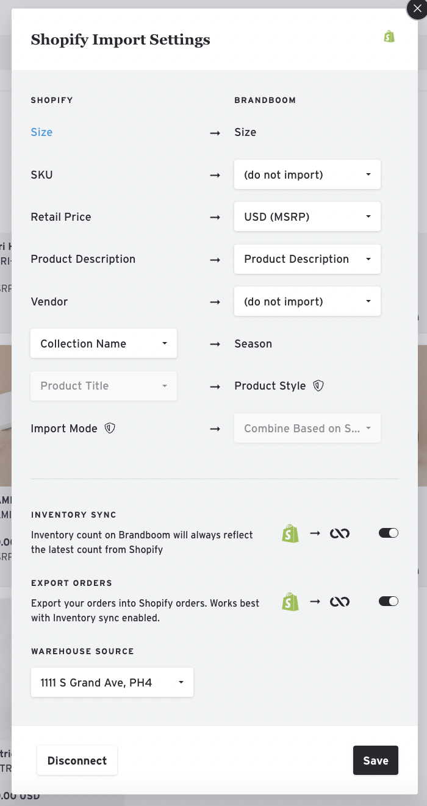Click the Shopify logo in the header
Screen dimensions: 427x806
pyautogui.click(x=389, y=36)
